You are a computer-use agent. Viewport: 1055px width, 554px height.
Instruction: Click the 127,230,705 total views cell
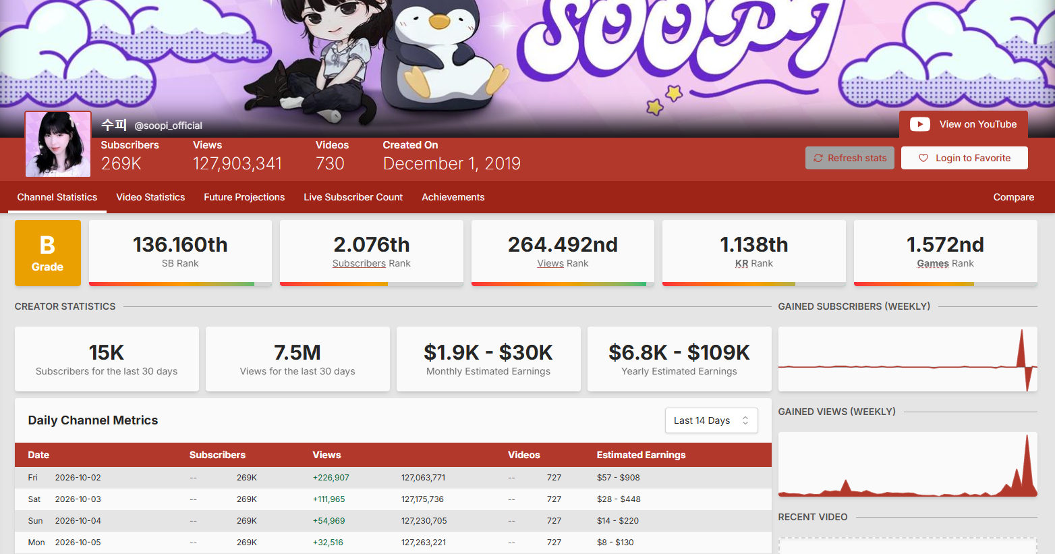424,521
